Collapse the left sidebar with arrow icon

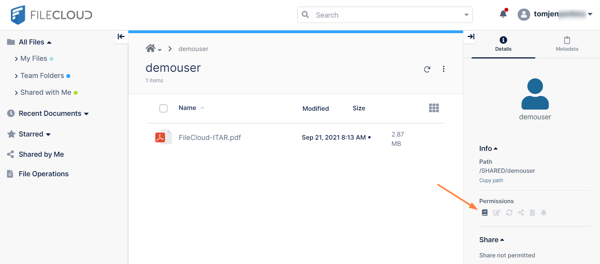coord(121,37)
